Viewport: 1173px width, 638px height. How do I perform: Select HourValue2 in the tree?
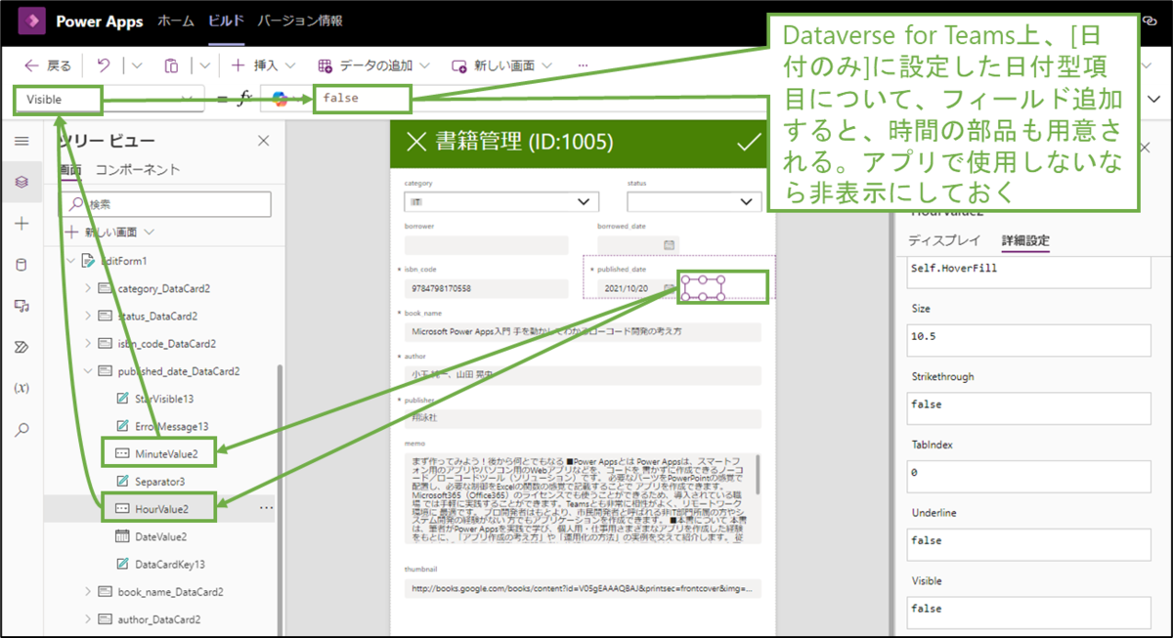(152, 508)
